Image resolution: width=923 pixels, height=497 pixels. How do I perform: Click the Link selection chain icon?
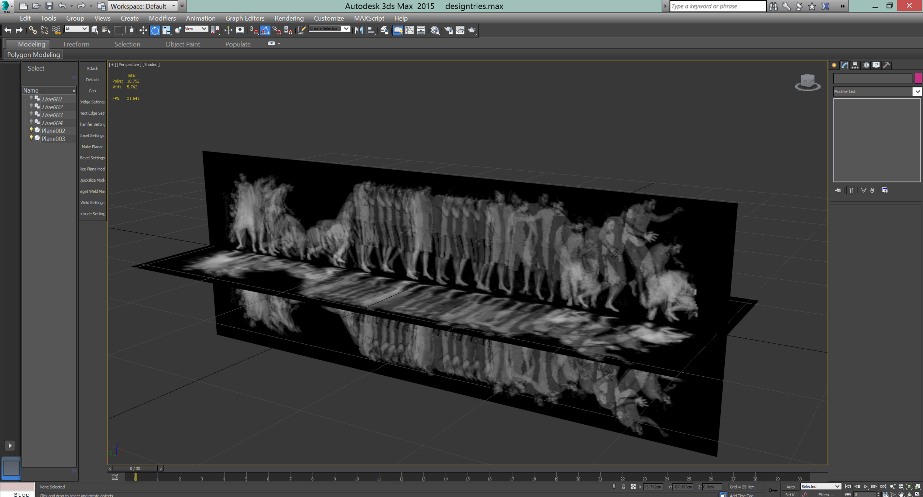(x=32, y=30)
